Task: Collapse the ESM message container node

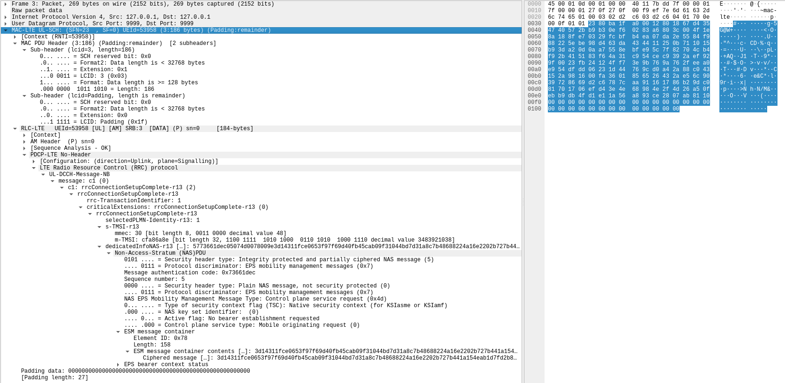Action: tap(118, 331)
